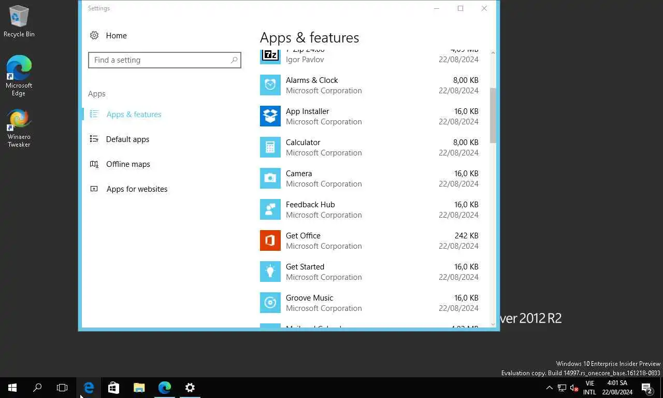Click the Get Started lightbulb icon
663x398 pixels.
(x=270, y=272)
